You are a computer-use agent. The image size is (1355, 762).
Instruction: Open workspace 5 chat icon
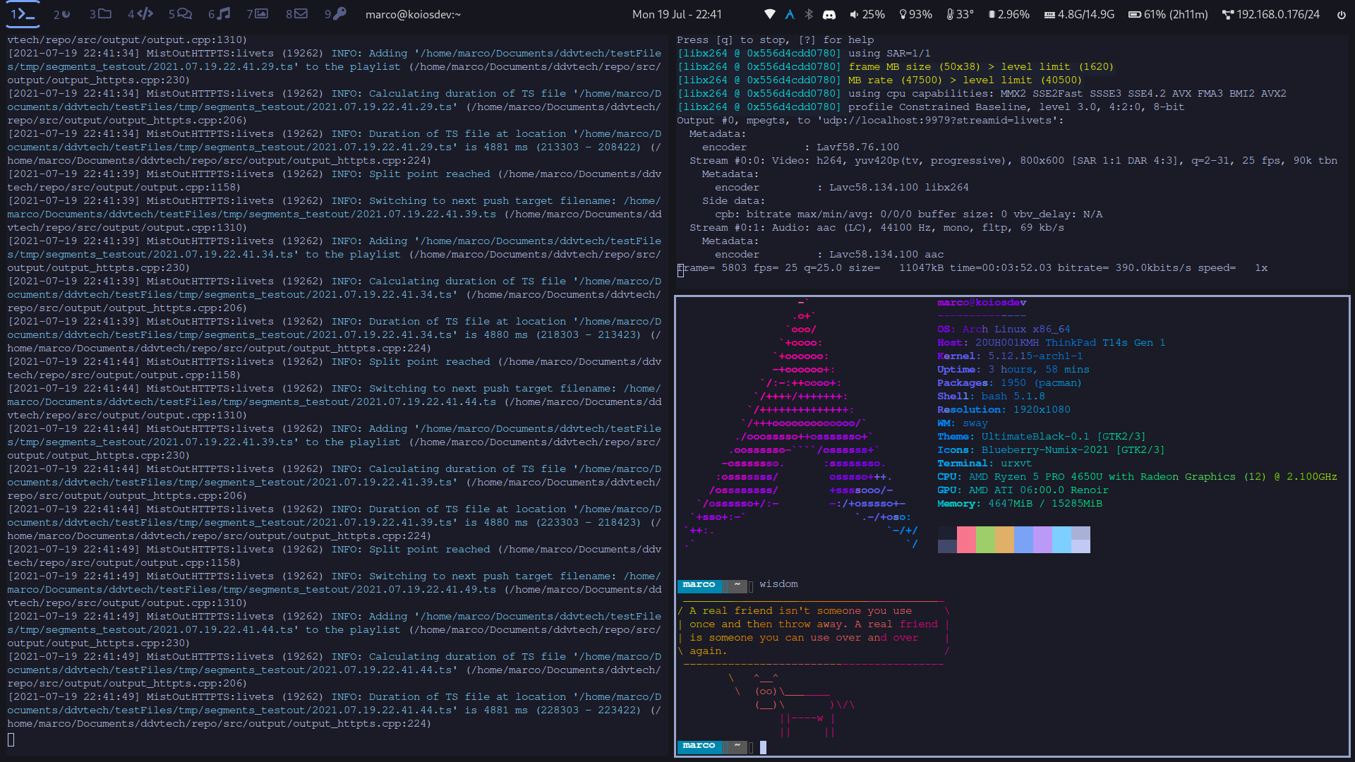tap(180, 13)
